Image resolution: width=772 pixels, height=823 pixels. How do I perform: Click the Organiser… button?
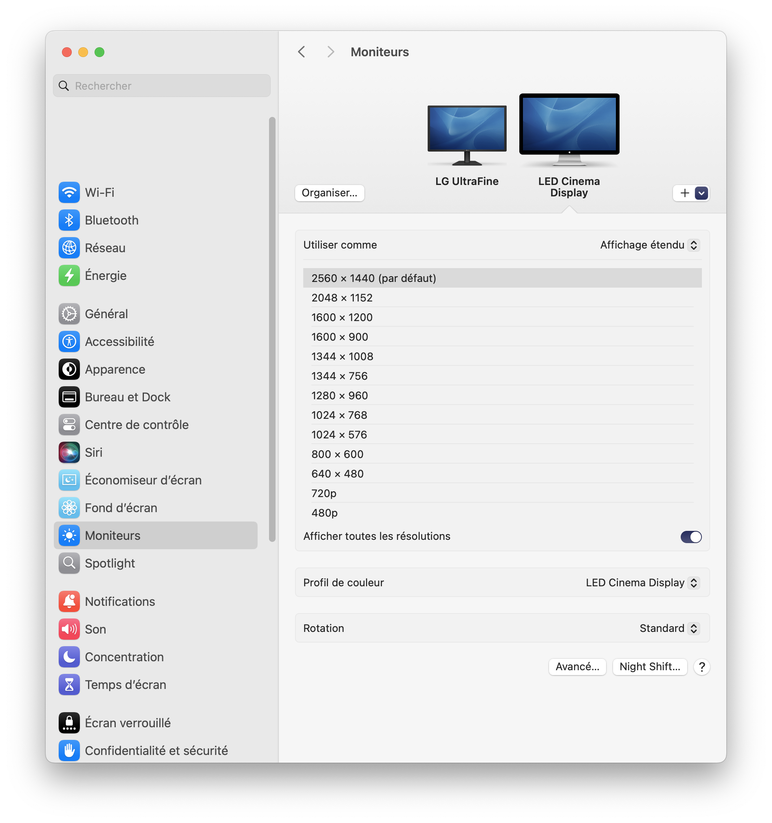(x=330, y=193)
